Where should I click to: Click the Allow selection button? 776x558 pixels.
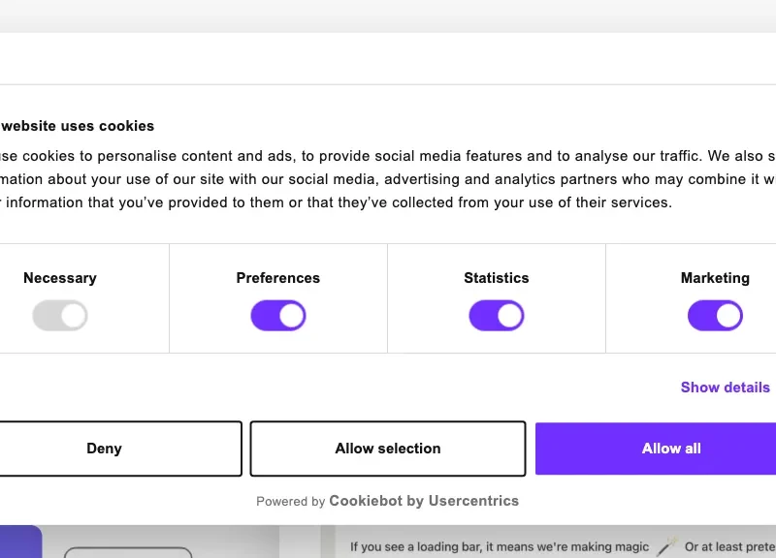(x=388, y=449)
